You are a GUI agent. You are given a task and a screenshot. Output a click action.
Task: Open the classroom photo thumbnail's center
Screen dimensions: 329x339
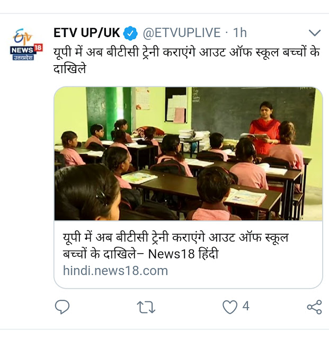click(188, 154)
